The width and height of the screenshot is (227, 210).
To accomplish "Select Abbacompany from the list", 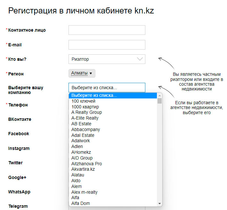I will 85,129.
